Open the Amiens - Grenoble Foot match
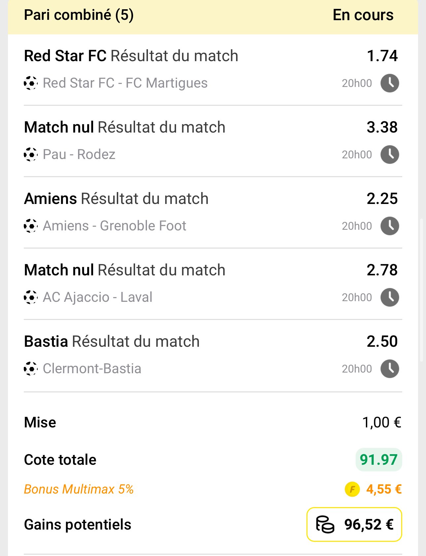The width and height of the screenshot is (426, 556). tap(115, 226)
